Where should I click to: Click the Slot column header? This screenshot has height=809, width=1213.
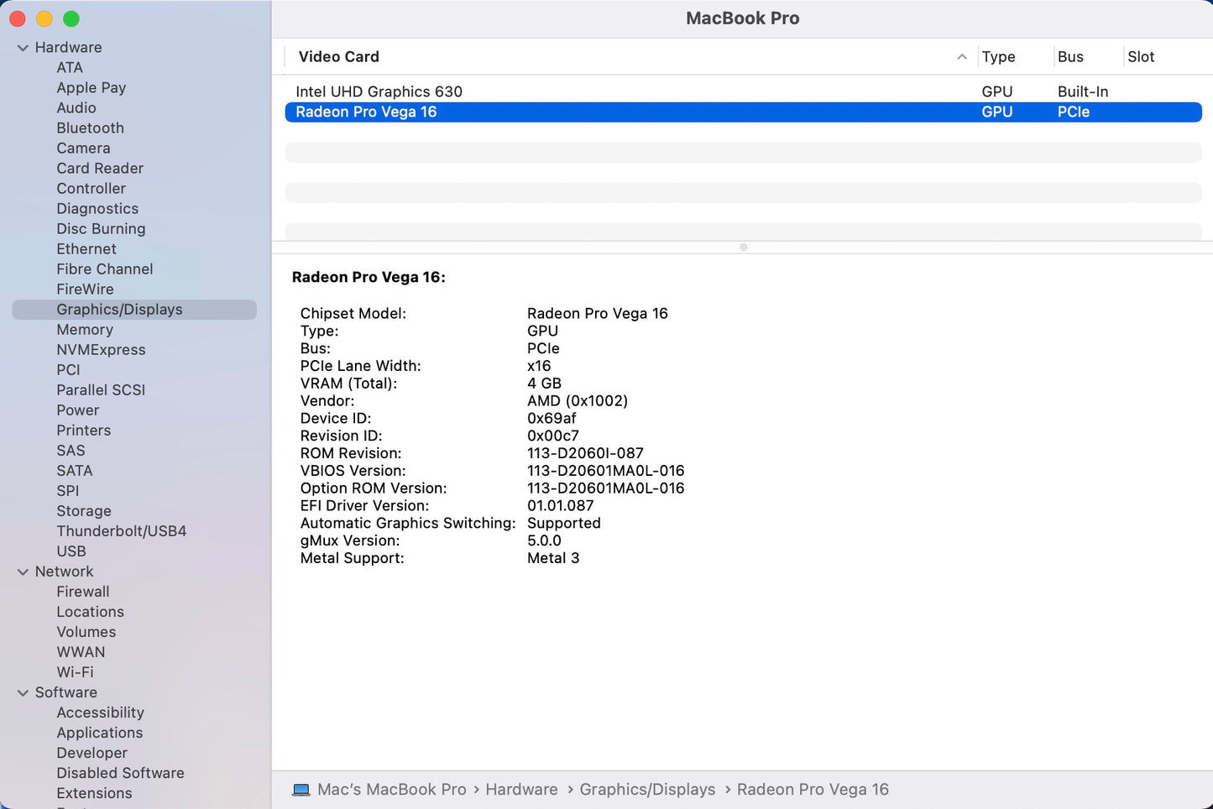(x=1141, y=57)
